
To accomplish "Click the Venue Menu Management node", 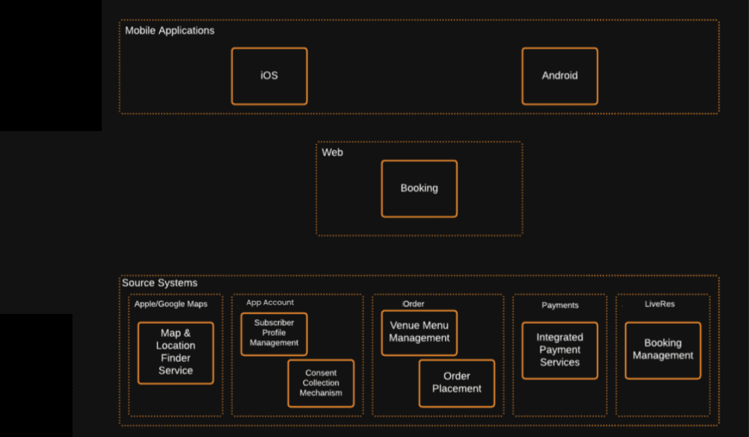I will 419,332.
